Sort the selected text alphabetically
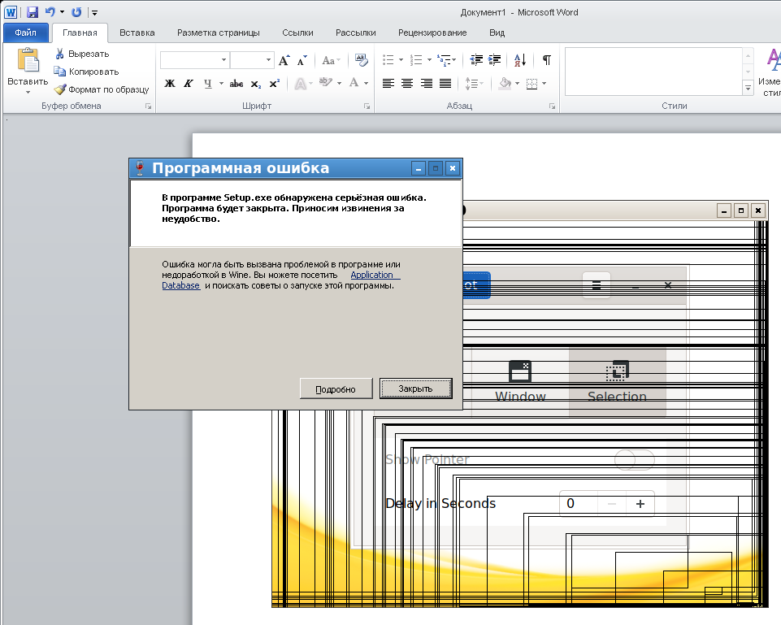The image size is (781, 625). [520, 60]
